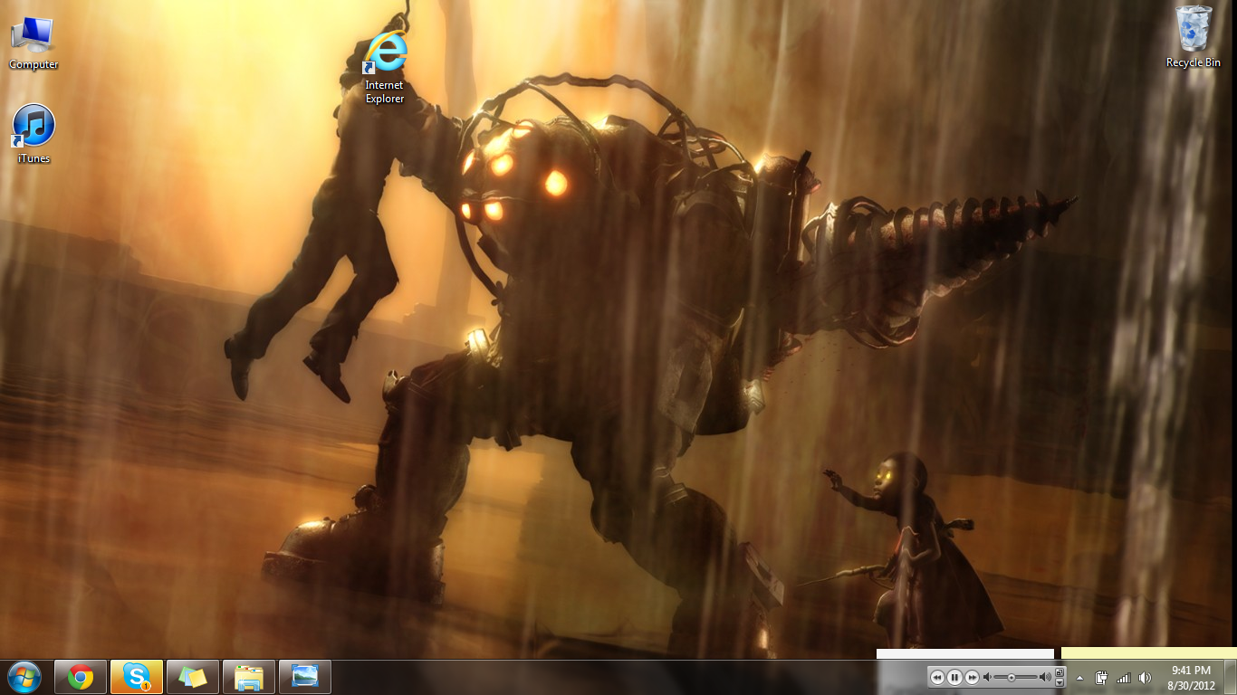Pause playback in the taskbar media toolbar

(x=954, y=677)
